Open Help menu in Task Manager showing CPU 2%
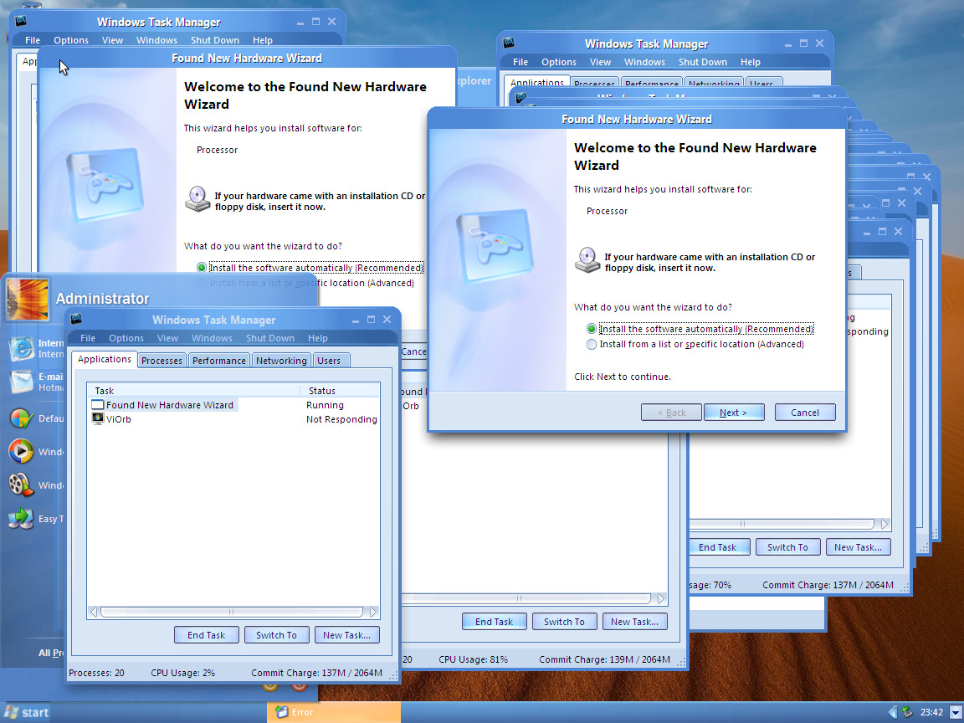 [x=318, y=338]
